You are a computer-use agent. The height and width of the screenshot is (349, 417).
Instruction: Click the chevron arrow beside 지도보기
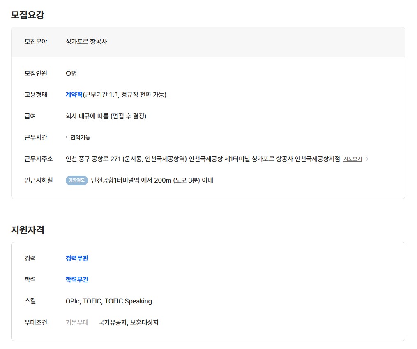coord(367,159)
